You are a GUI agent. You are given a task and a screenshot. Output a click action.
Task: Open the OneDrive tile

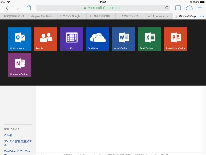point(98,39)
